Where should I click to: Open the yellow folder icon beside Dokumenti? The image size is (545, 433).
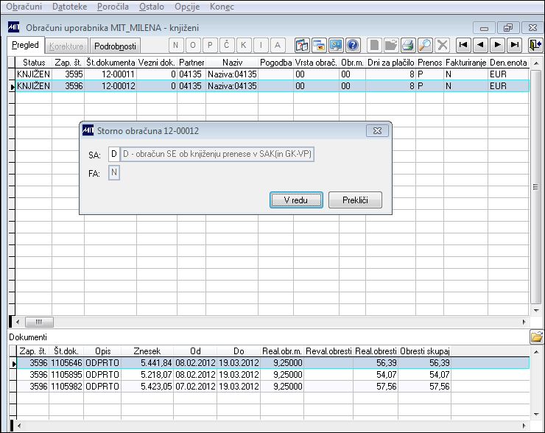point(537,337)
